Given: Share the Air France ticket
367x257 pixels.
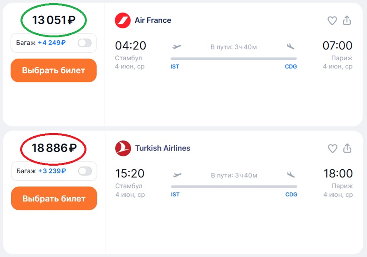Looking at the screenshot, I should click(347, 20).
